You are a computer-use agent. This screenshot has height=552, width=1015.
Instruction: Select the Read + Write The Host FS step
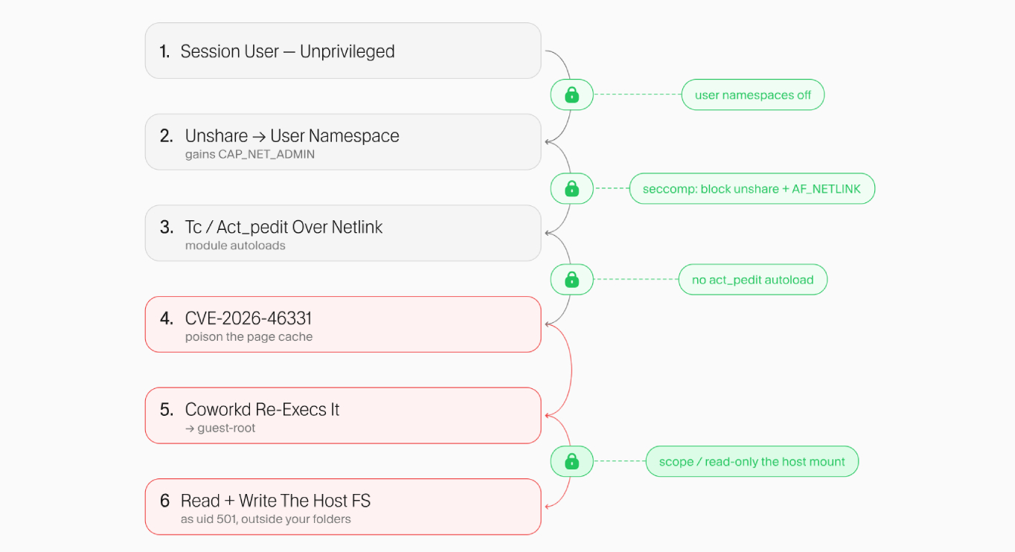click(x=343, y=507)
